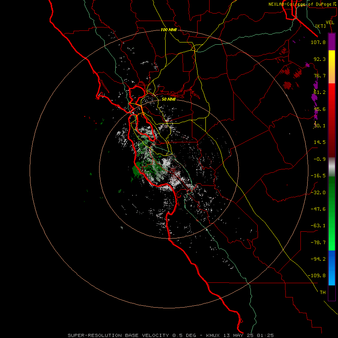Screen dimensions: 338x338
Task: Click the 45.6 velocity scale value
Action: coord(320,109)
